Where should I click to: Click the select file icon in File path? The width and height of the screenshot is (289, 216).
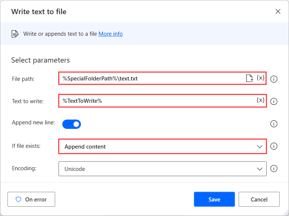(249, 78)
